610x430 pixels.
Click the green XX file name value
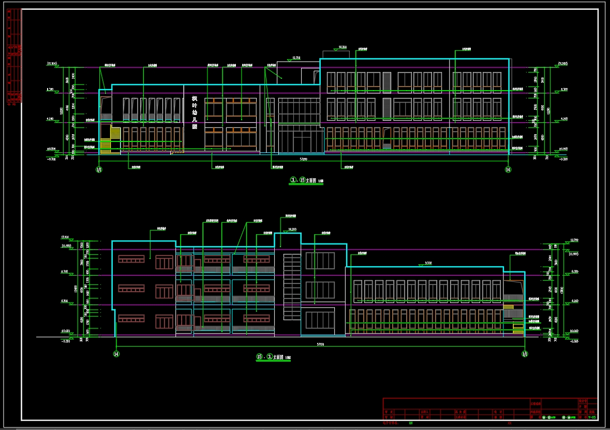[411, 423]
